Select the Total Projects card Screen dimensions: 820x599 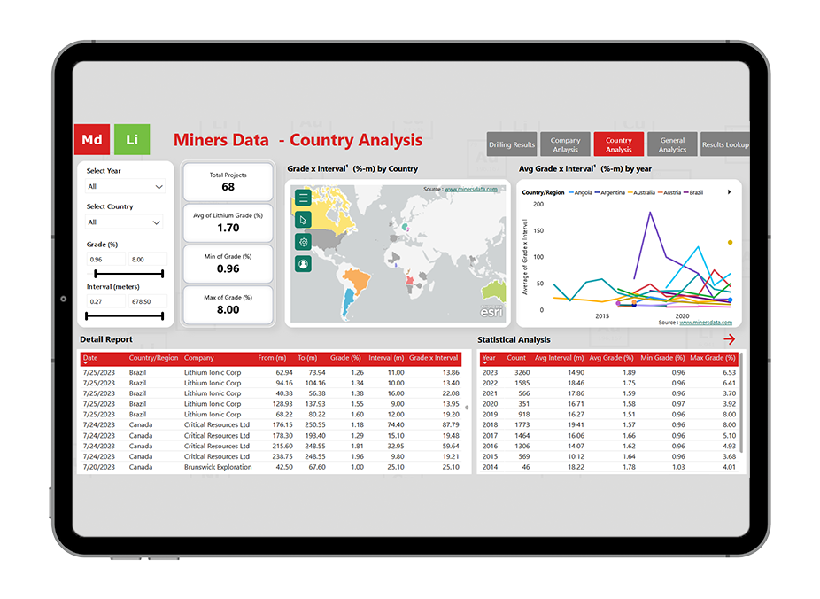point(228,182)
